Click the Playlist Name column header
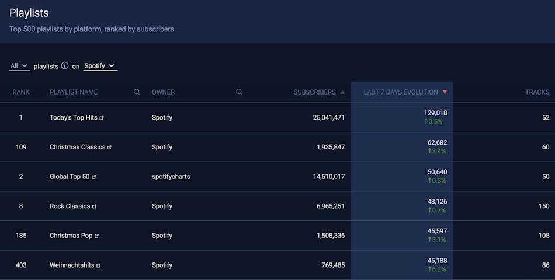Screen dimensions: 555x280 [x=74, y=92]
